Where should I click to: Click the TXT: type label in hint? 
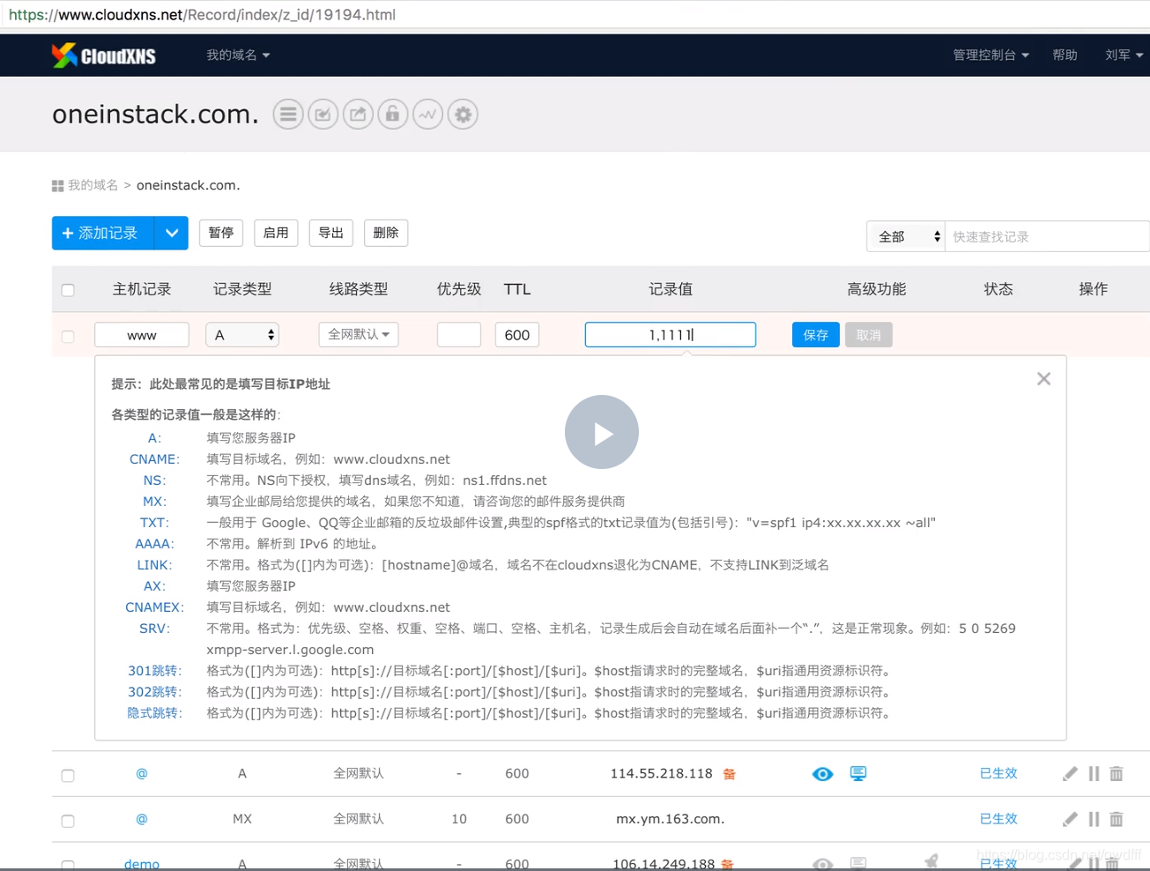click(x=154, y=523)
